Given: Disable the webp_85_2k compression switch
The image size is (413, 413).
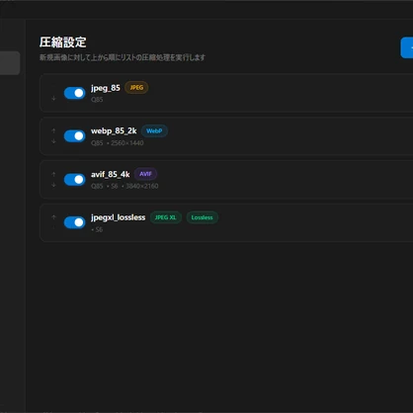Looking at the screenshot, I should pos(75,136).
